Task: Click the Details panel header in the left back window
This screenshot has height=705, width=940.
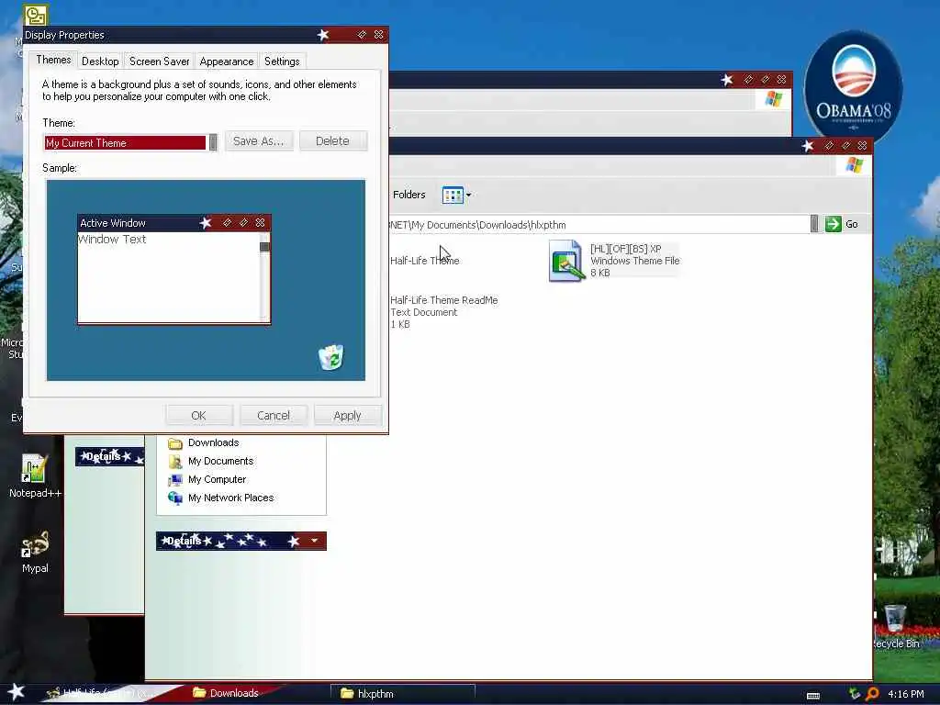Action: [x=110, y=456]
